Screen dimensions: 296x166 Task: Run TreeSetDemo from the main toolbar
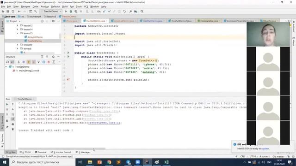[x=66, y=12]
